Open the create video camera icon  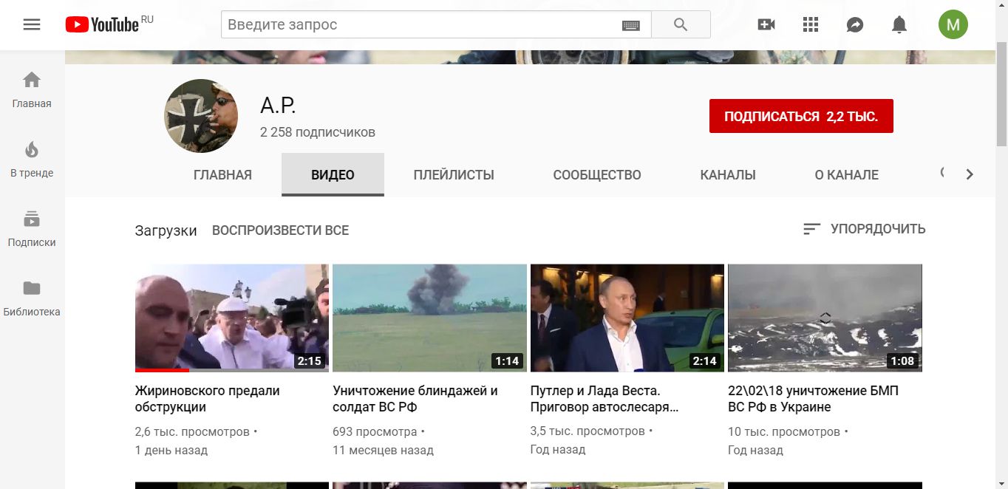(x=766, y=24)
